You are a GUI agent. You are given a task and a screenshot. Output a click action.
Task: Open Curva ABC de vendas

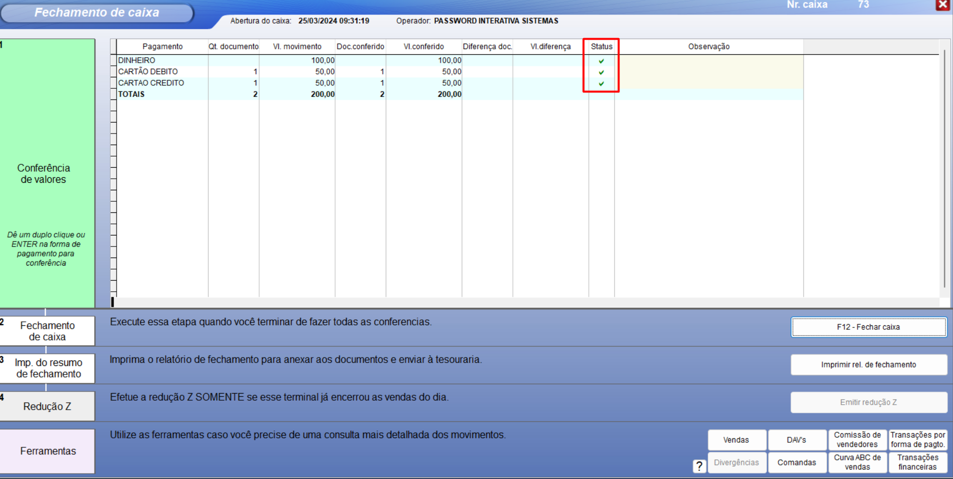857,462
